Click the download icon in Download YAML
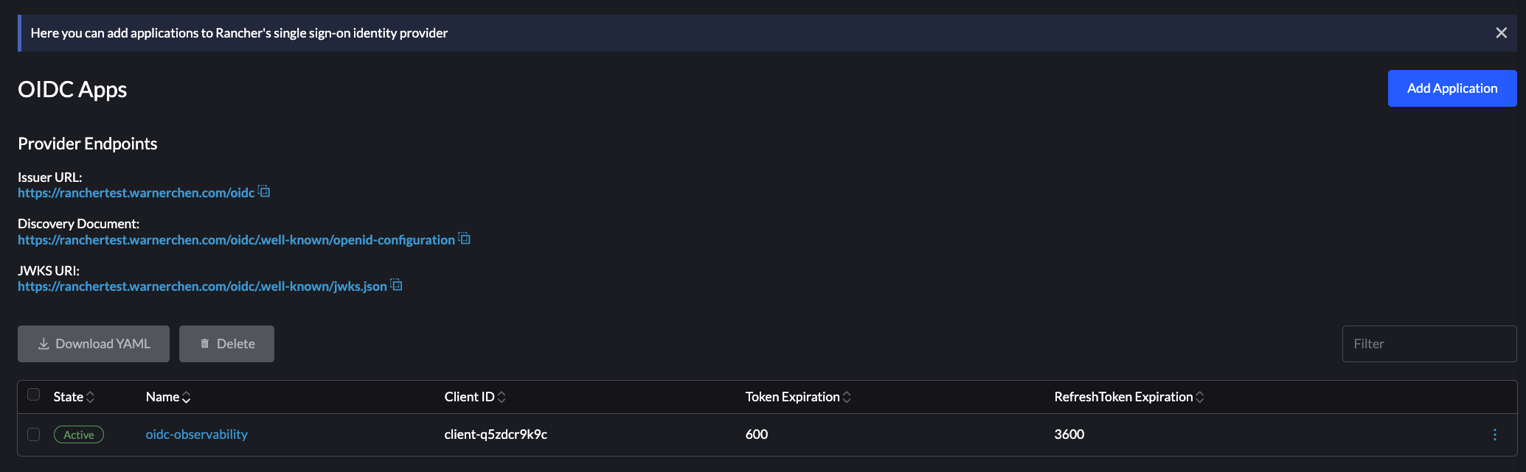This screenshot has width=1526, height=472. pos(44,344)
